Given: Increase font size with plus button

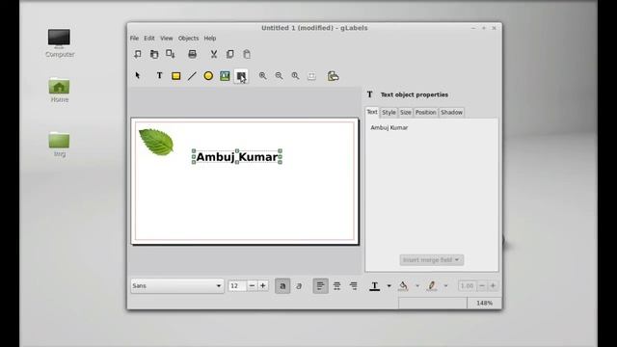Looking at the screenshot, I should [x=263, y=286].
